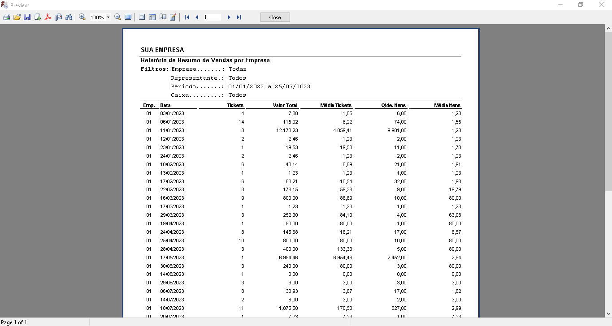Click the 'Page 1 of 1' status text

click(x=14, y=322)
